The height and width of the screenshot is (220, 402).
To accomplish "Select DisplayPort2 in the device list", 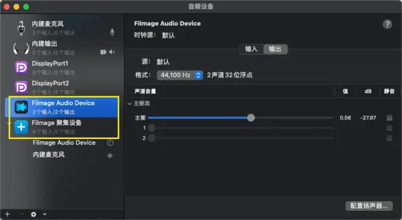I will click(x=50, y=83).
